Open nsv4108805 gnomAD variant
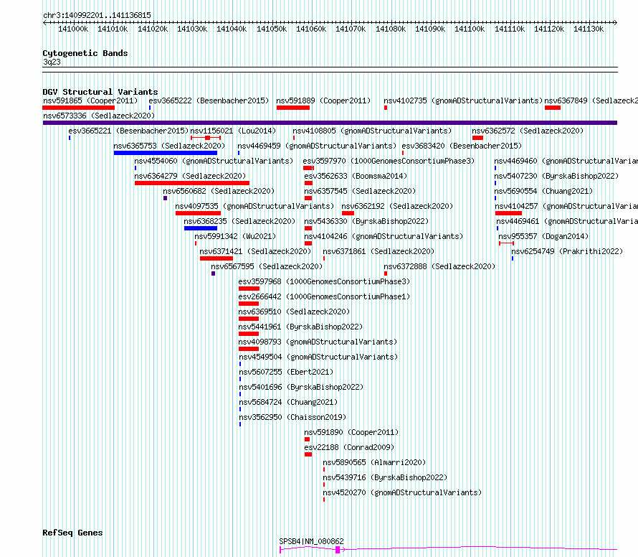This screenshot has width=638, height=557. [372, 131]
